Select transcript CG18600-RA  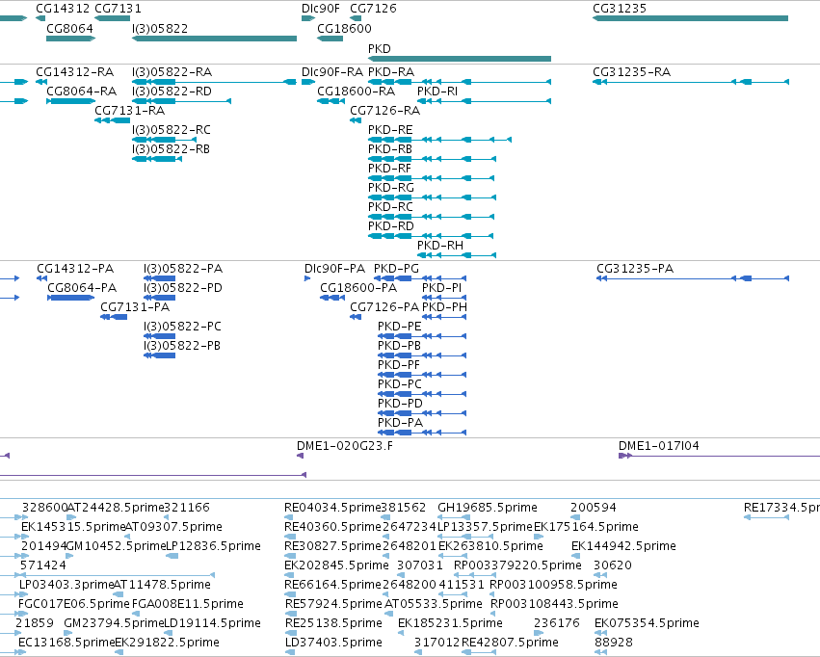coord(357,92)
